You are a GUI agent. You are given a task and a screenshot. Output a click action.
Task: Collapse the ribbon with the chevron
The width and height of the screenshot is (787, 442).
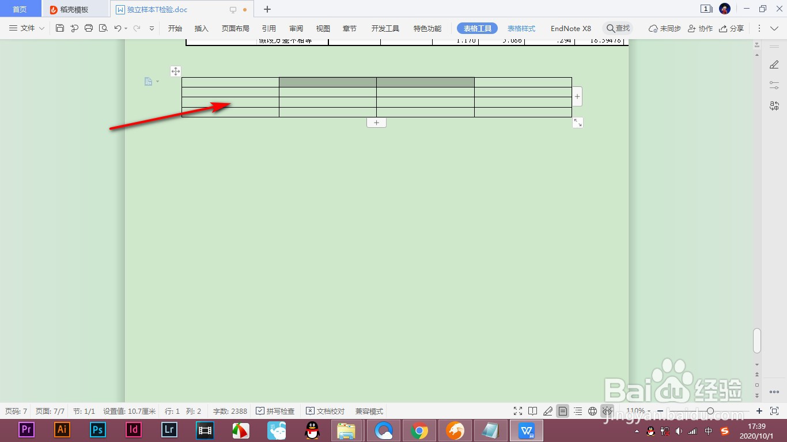coord(774,28)
